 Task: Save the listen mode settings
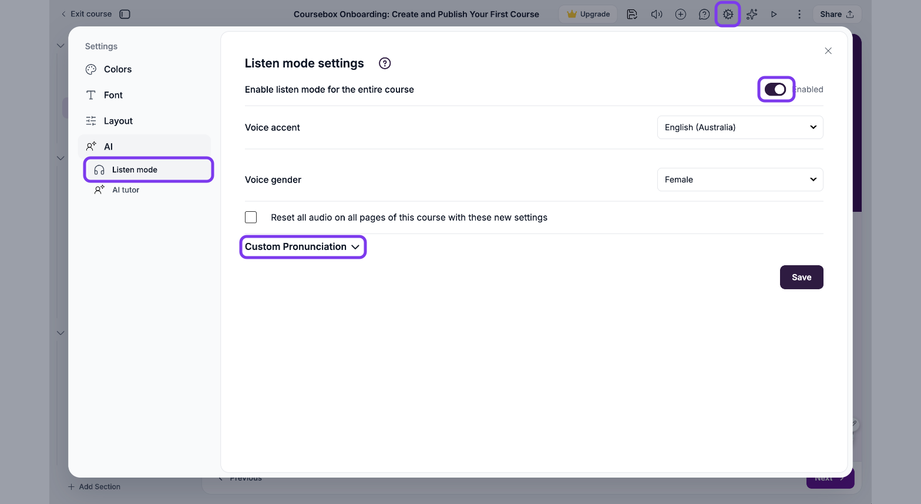click(x=801, y=278)
